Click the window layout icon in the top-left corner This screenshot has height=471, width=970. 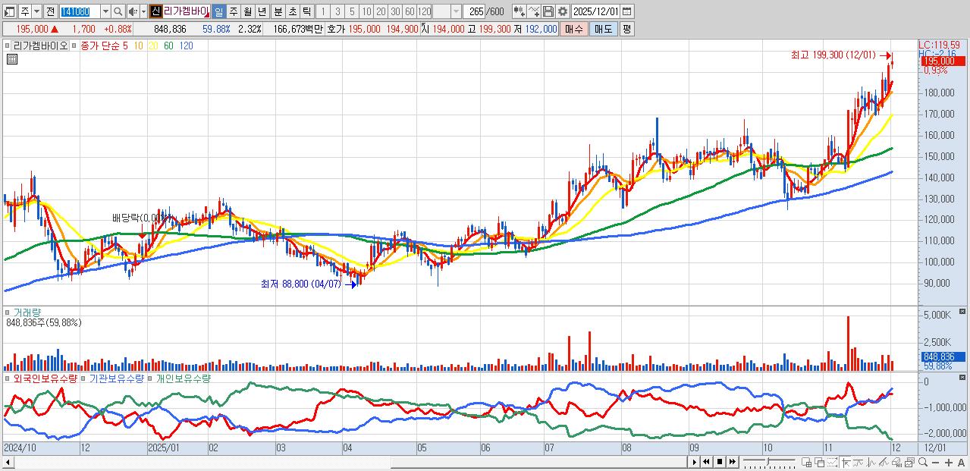coord(10,11)
